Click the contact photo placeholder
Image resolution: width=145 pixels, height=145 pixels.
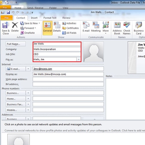coord(93,52)
